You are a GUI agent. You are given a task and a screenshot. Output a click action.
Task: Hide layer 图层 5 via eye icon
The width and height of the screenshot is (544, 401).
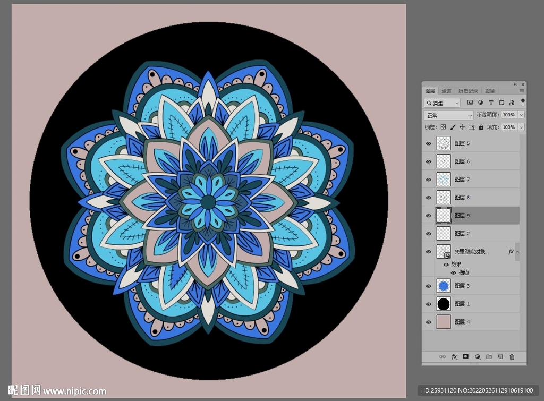429,143
